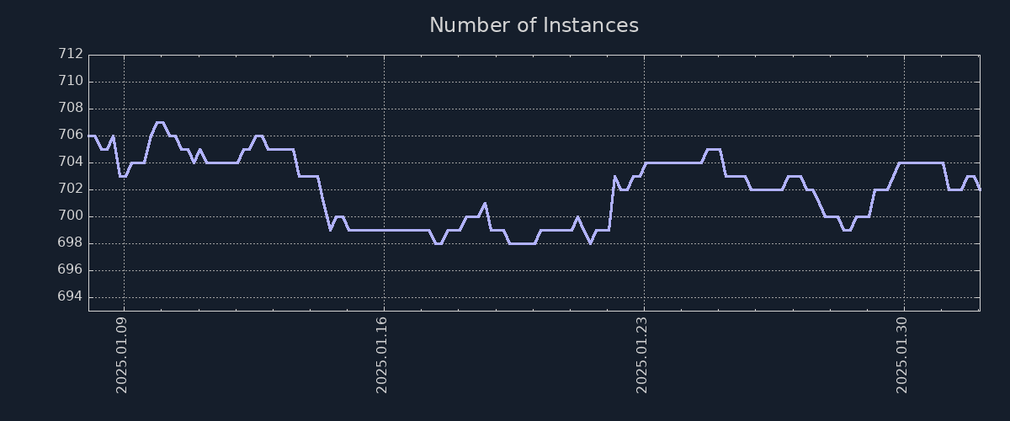This screenshot has height=421, width=1010.
Task: Click the 694 y-axis label
Action: coord(70,296)
